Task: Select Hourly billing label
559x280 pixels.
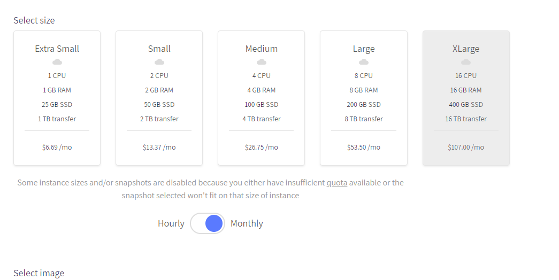Action: [x=171, y=223]
